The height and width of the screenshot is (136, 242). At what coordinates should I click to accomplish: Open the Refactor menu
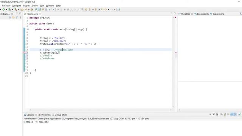coord(6,6)
